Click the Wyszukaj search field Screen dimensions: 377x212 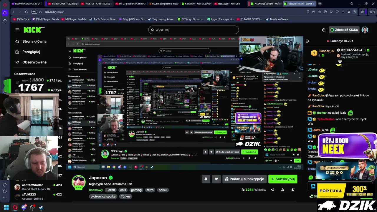coord(194,30)
